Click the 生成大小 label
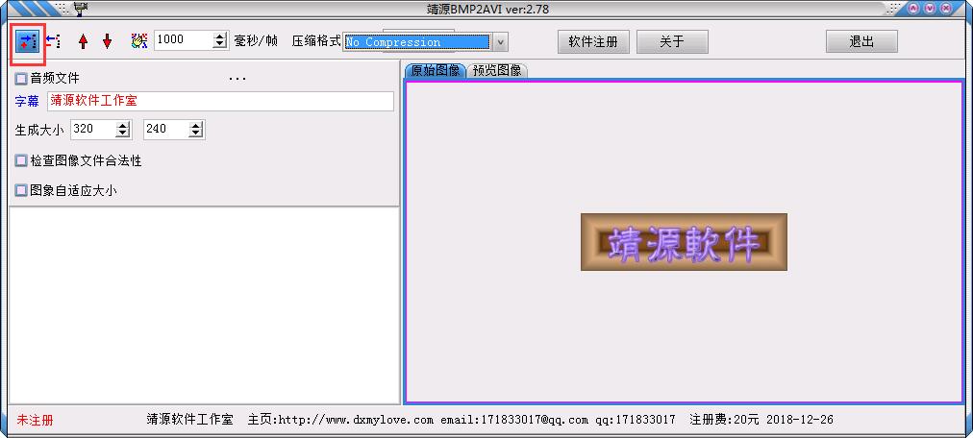The height and width of the screenshot is (438, 973). (39, 130)
